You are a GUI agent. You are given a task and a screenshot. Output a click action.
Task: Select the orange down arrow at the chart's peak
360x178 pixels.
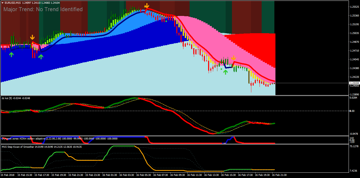point(146,6)
